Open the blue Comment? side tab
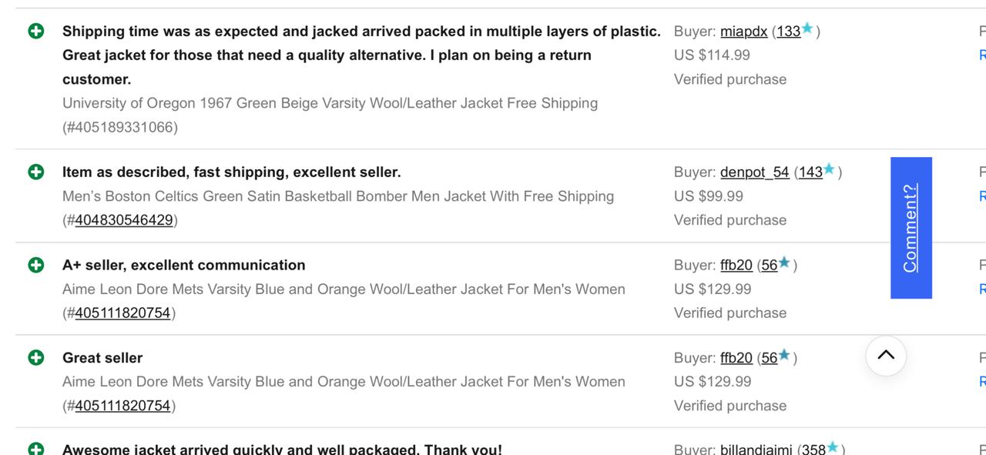The width and height of the screenshot is (986, 455). tap(911, 227)
